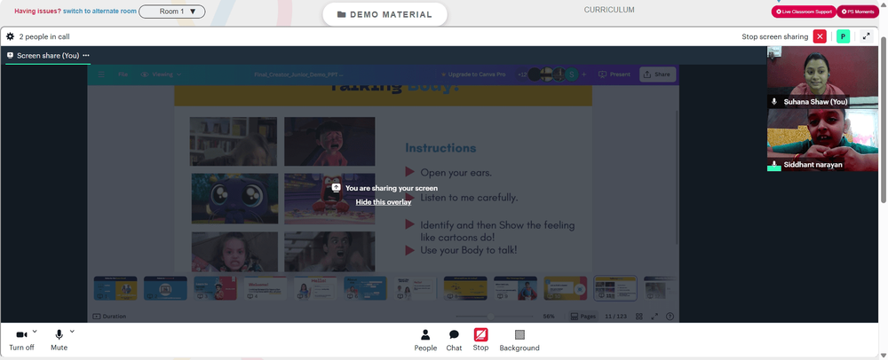Click Hide this overlay link
888x360 pixels.
point(384,202)
